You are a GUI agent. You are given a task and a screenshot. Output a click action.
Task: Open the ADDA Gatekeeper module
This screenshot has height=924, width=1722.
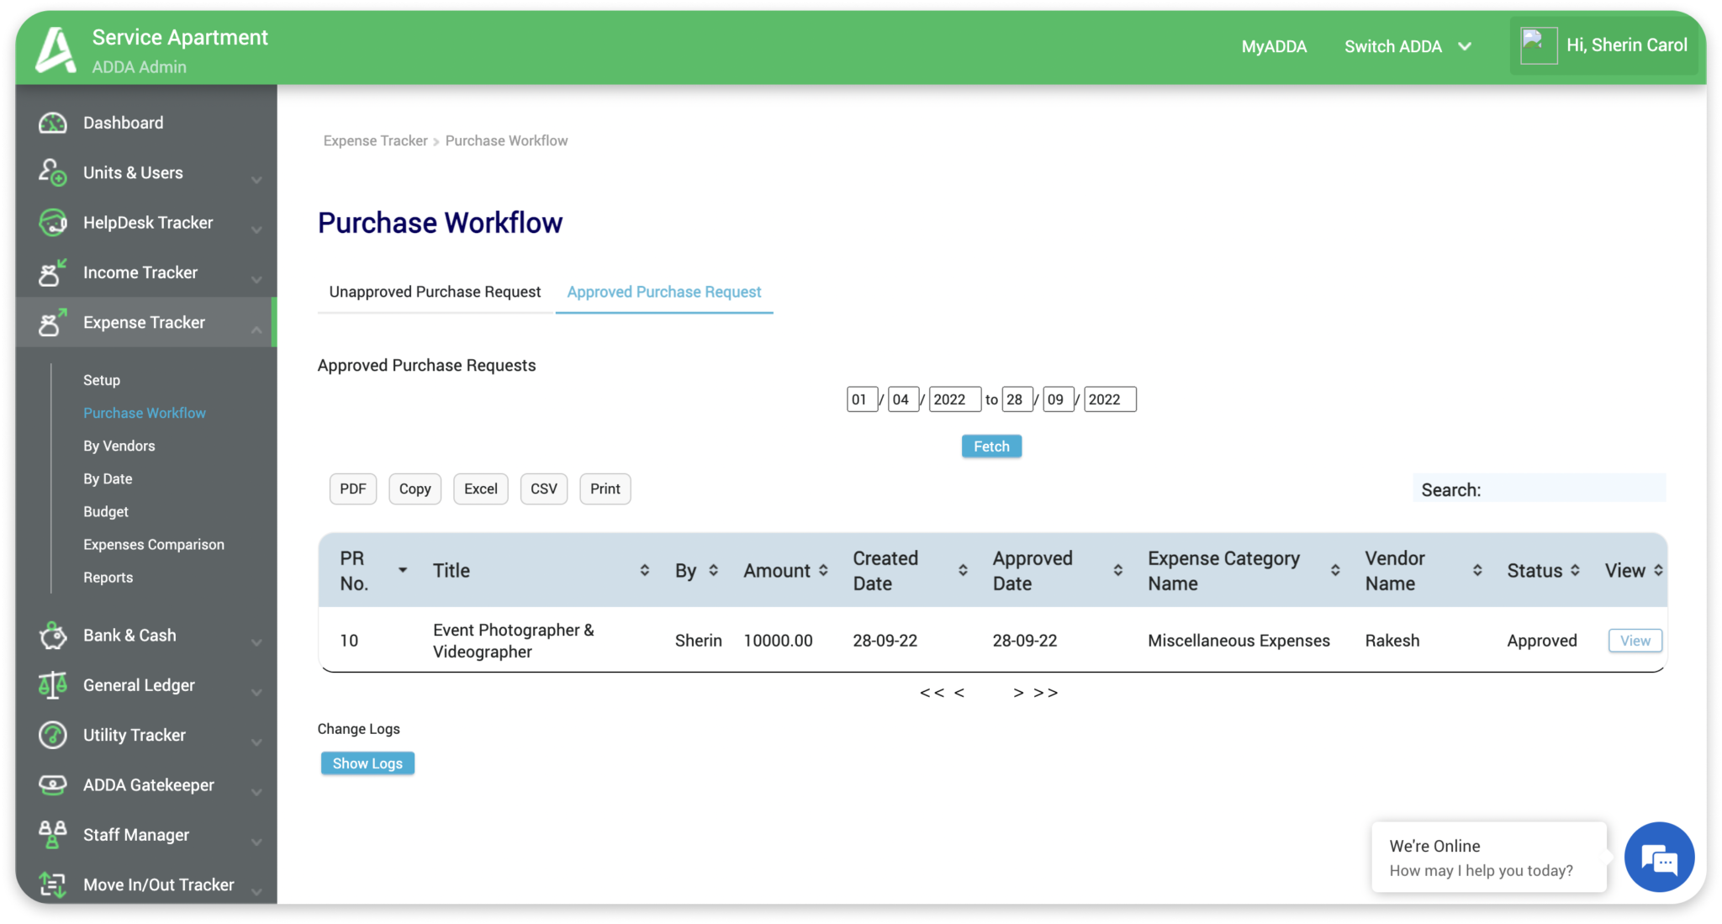[x=148, y=784]
